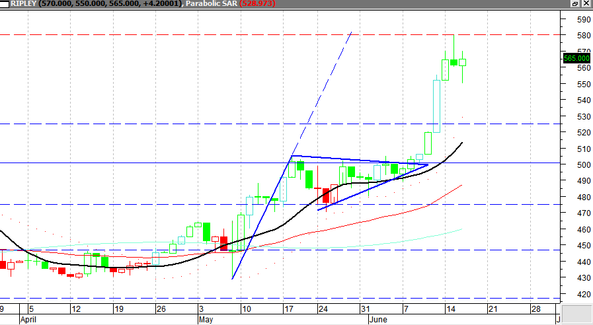Open the chart window control menu icon
This screenshot has height=325, width=593.
5,3
